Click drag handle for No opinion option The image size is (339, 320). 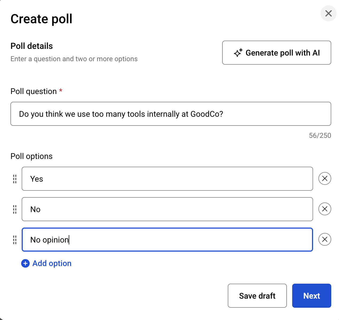(x=15, y=240)
